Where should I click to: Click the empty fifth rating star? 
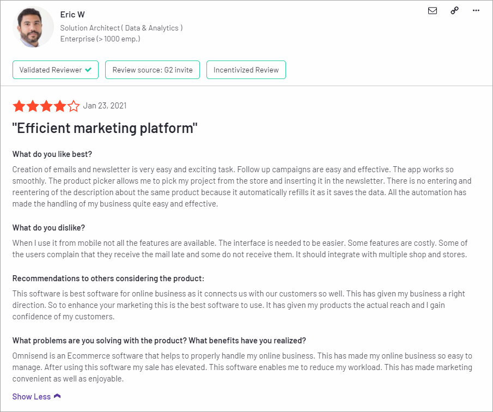point(73,106)
